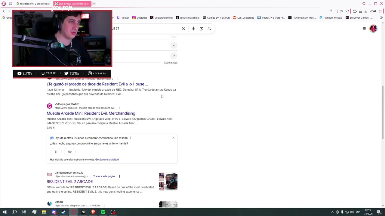Open the Vectorga Instagram bookmark
This screenshot has width=385, height=216.
[x=140, y=18]
